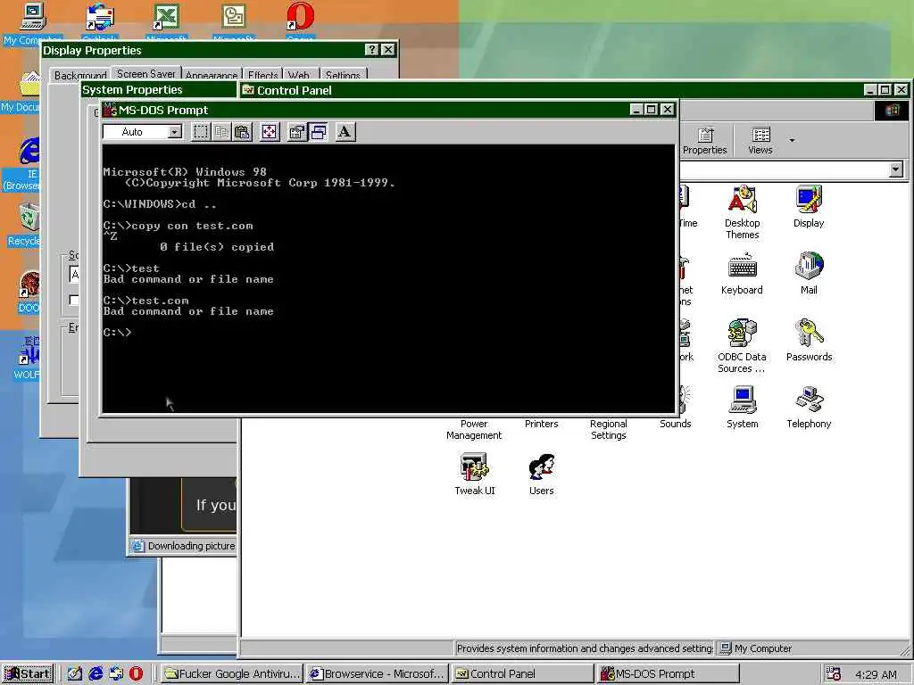
Task: Open the My Documents desktop folder
Action: pyautogui.click(x=23, y=92)
